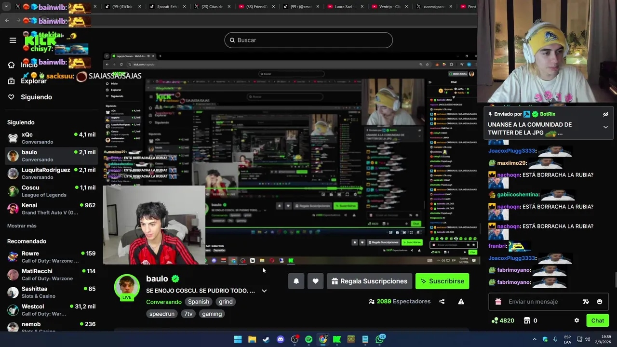This screenshot has height=347, width=617.
Task: Open Discord from the taskbar
Action: click(x=281, y=339)
